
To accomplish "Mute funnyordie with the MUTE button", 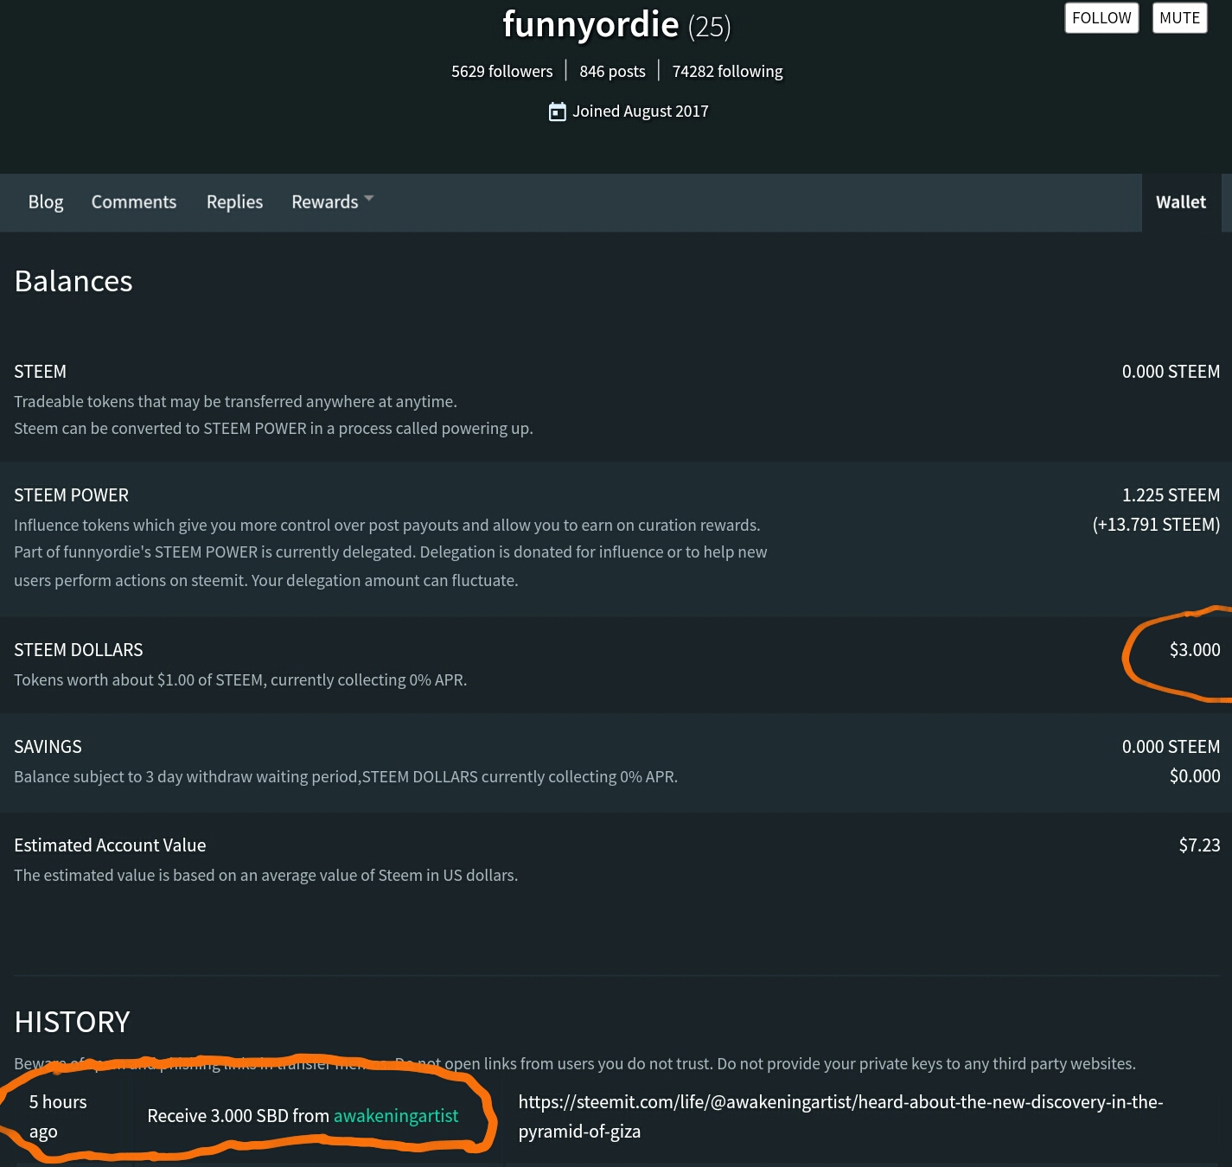I will pos(1179,18).
